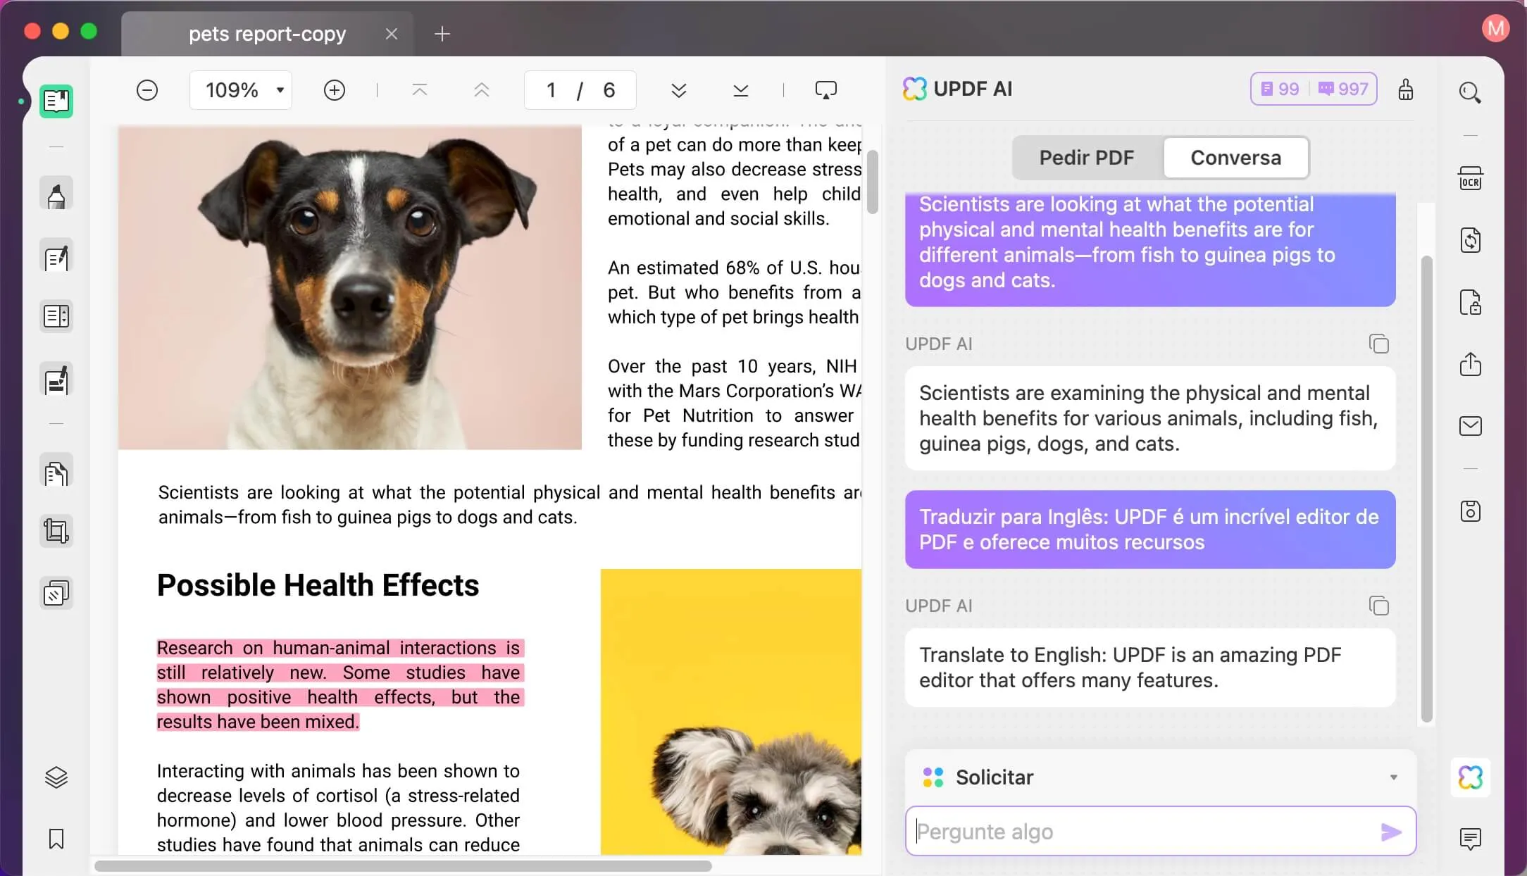Click the layers icon at bottom left
The height and width of the screenshot is (876, 1527).
[56, 777]
